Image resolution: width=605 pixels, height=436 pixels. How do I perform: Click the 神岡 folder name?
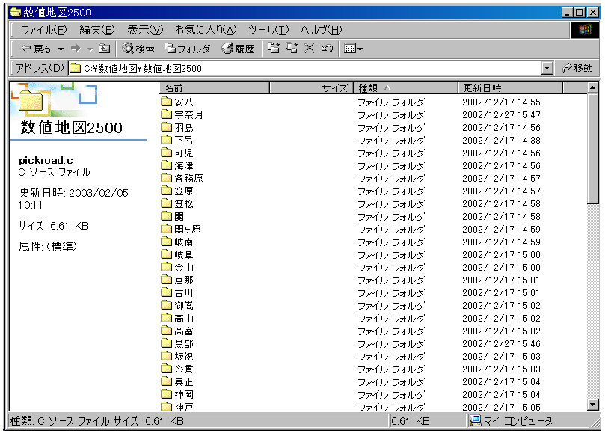pos(184,395)
